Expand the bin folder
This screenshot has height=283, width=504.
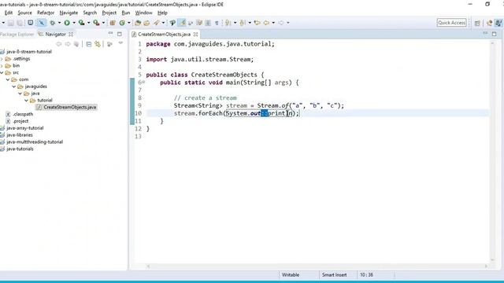(x=2, y=65)
